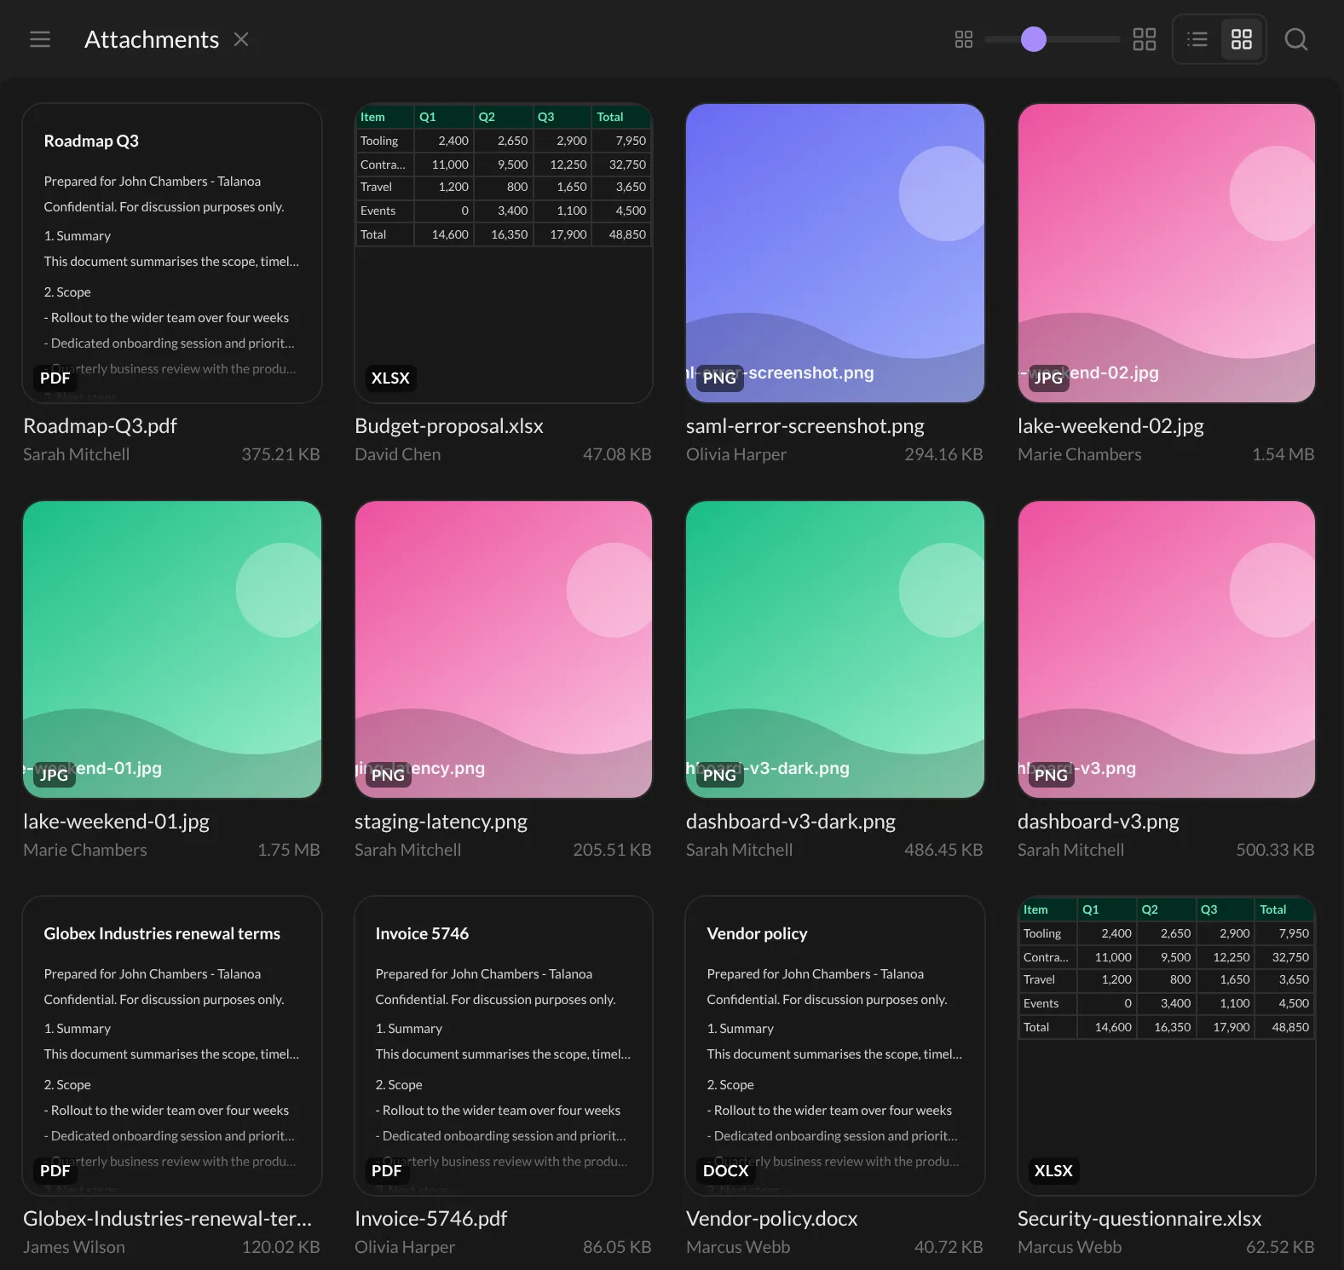Open dashboard-v3.png image thumbnail

tap(1167, 649)
